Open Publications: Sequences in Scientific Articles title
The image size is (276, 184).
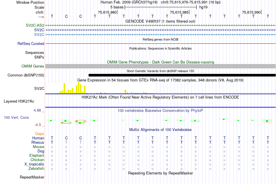(x=160, y=48)
